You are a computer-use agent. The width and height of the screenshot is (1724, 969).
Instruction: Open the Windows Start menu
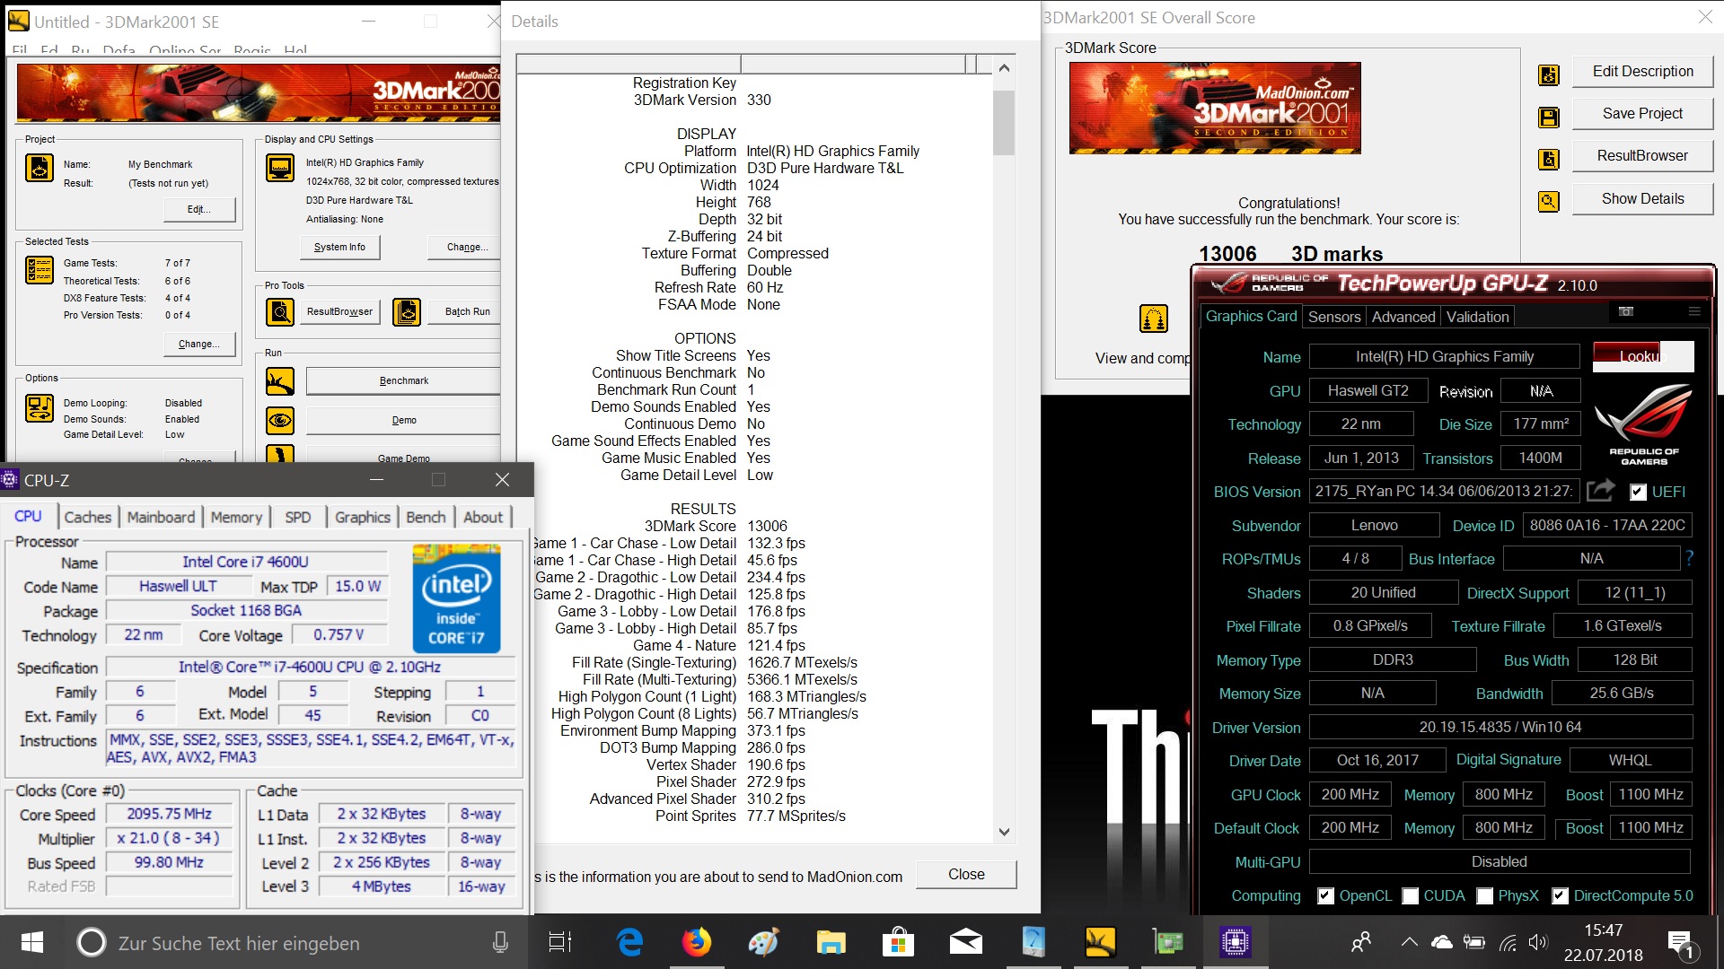click(32, 942)
